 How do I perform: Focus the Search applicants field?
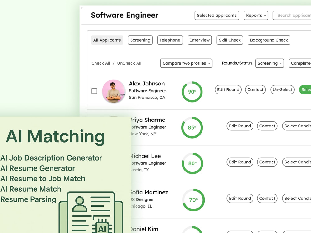coord(292,16)
